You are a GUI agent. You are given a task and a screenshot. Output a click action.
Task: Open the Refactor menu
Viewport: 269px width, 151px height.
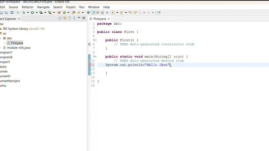(27, 7)
